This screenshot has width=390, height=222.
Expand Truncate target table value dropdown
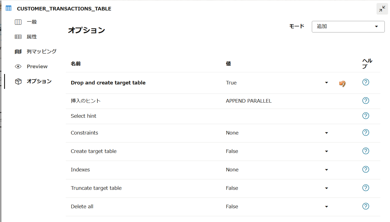(x=326, y=188)
